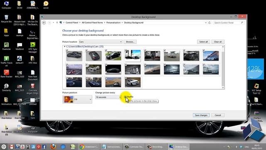Expand the chevron after Personalisation breadcrumb

click(122, 22)
